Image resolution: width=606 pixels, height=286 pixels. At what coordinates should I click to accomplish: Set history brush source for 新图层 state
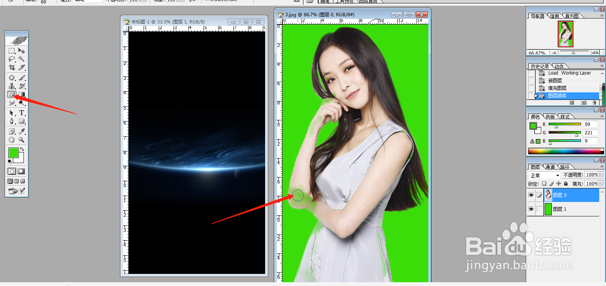[531, 81]
